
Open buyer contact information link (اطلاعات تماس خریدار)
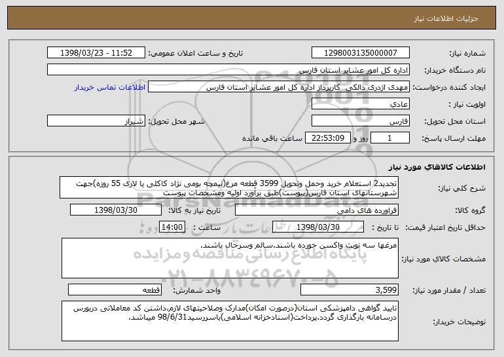point(110,88)
